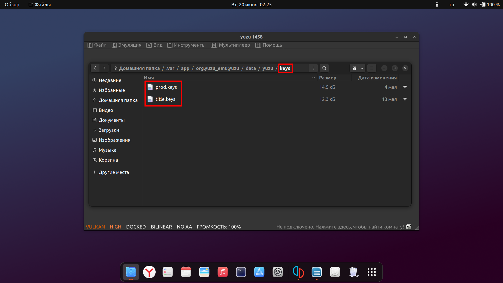The height and width of the screenshot is (283, 503).
Task: Click multiplayer room icon in status bar
Action: click(x=409, y=226)
